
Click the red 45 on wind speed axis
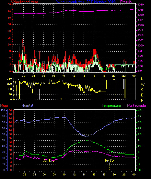9,11
